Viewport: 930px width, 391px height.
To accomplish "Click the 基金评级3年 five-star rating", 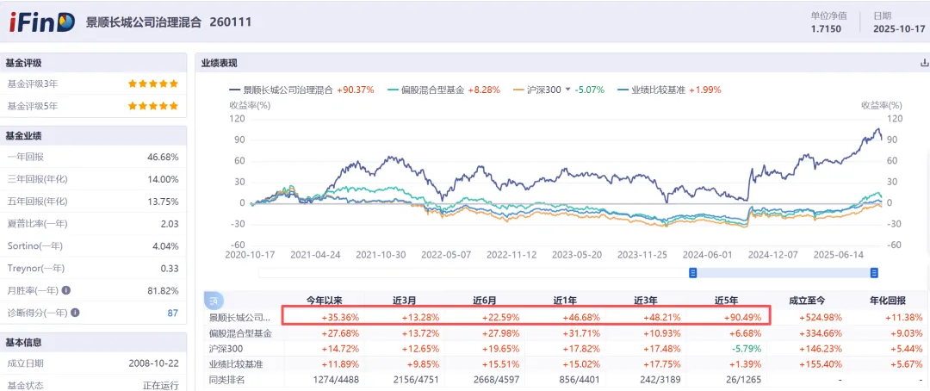I will [x=153, y=84].
